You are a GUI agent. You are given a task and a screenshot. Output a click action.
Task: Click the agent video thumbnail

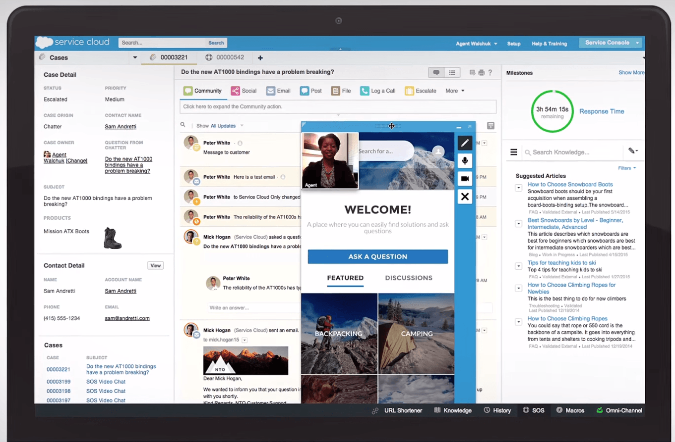330,160
